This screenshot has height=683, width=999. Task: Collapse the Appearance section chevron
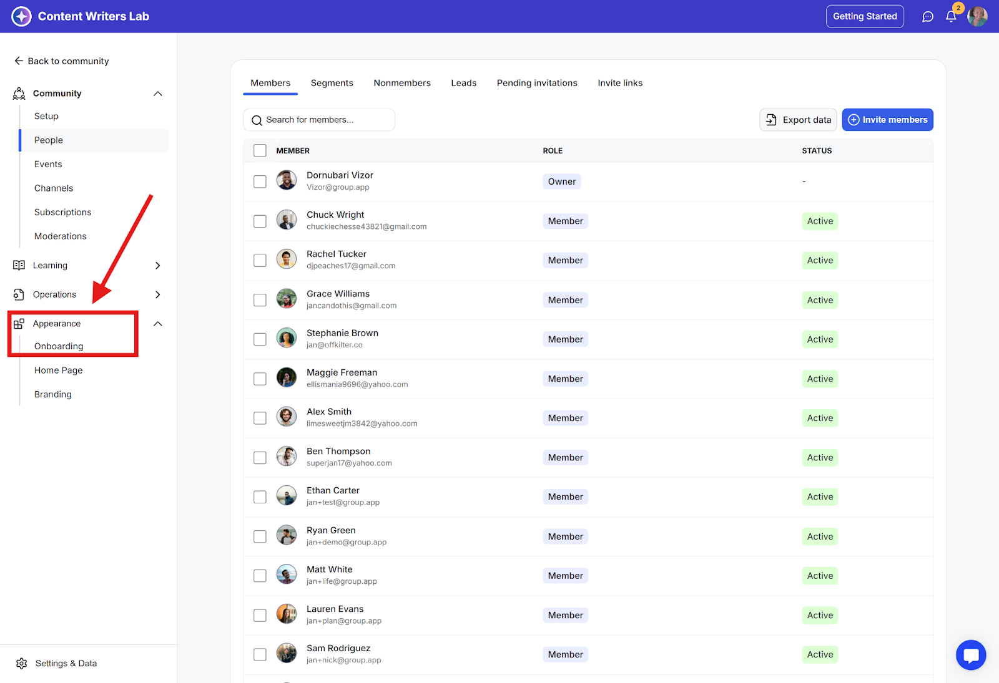[x=158, y=324]
